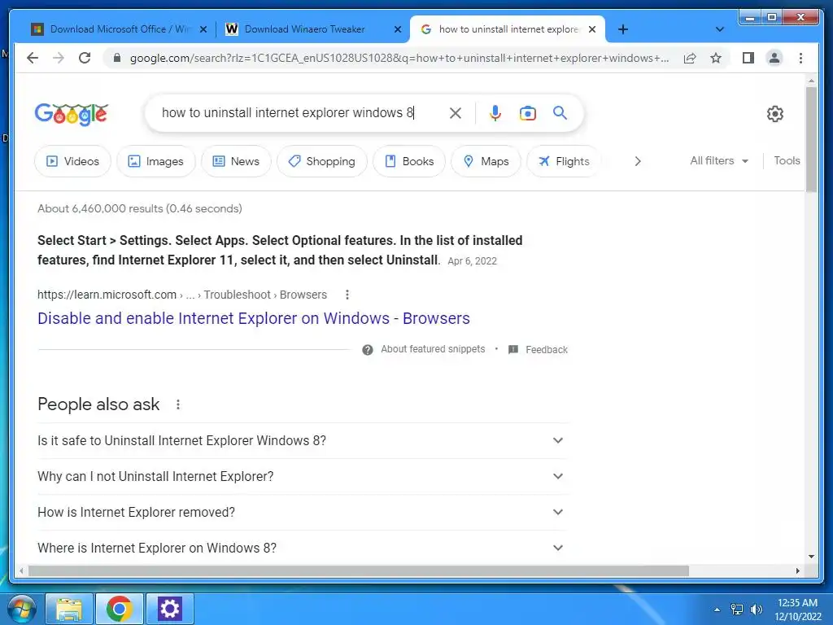833x625 pixels.
Task: Filter results by Flights
Action: tap(564, 161)
